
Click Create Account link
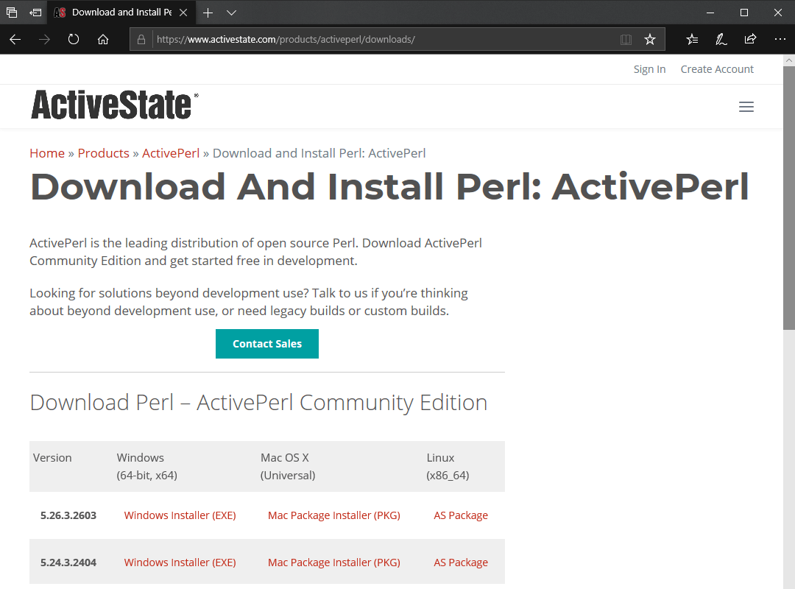tap(717, 69)
